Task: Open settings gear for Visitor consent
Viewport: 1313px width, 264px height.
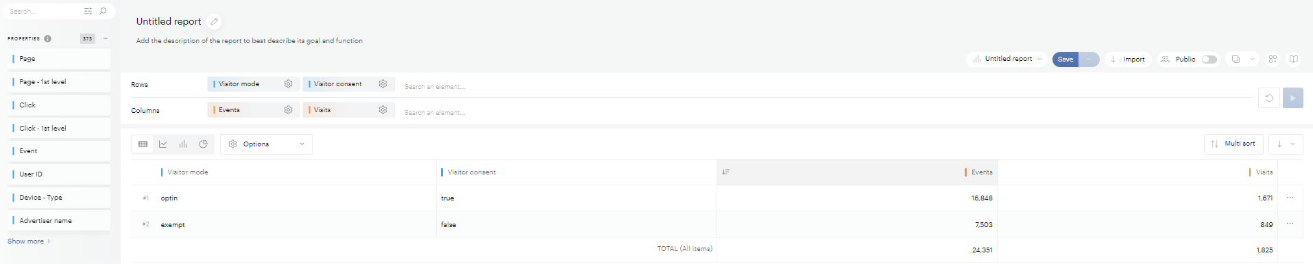Action: pos(383,84)
